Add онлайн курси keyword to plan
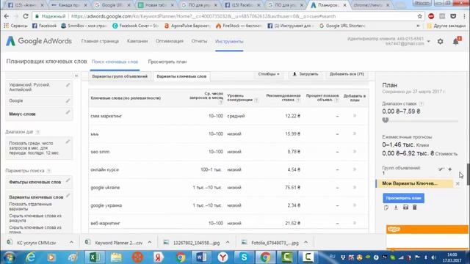Viewport: 470px width, 264px height. [x=355, y=169]
